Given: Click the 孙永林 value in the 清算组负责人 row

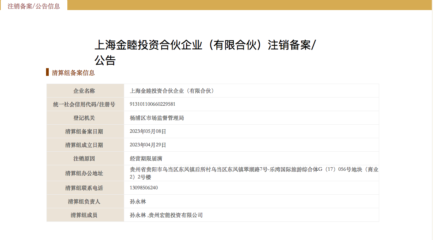Looking at the screenshot, I should tap(138, 202).
